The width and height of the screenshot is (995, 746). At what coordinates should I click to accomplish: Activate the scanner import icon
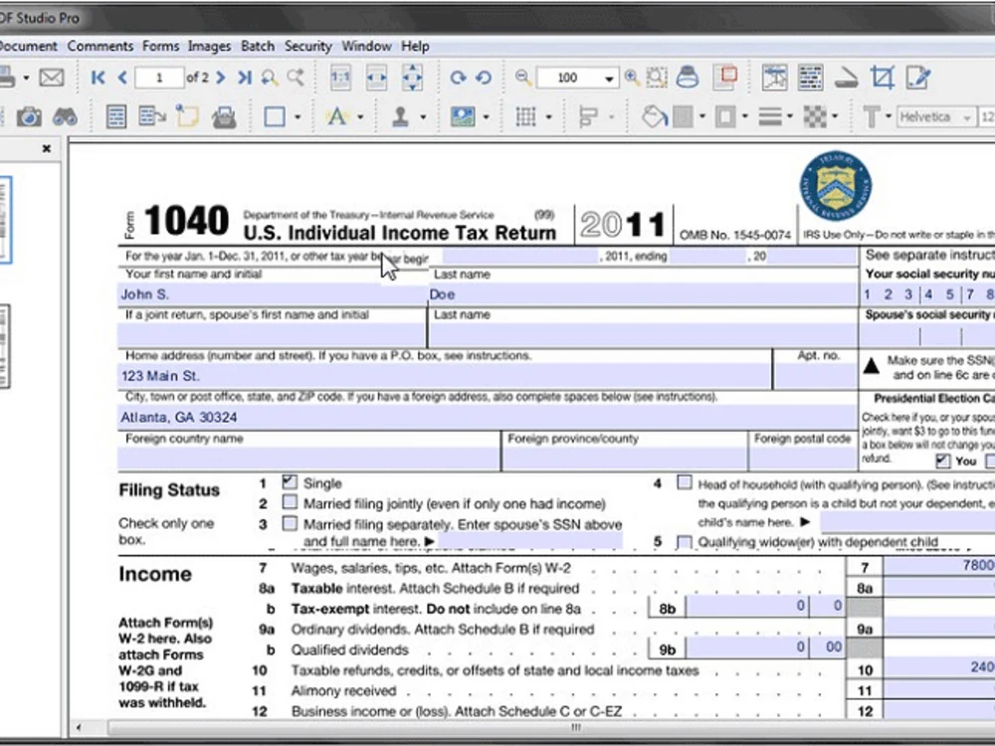click(848, 78)
